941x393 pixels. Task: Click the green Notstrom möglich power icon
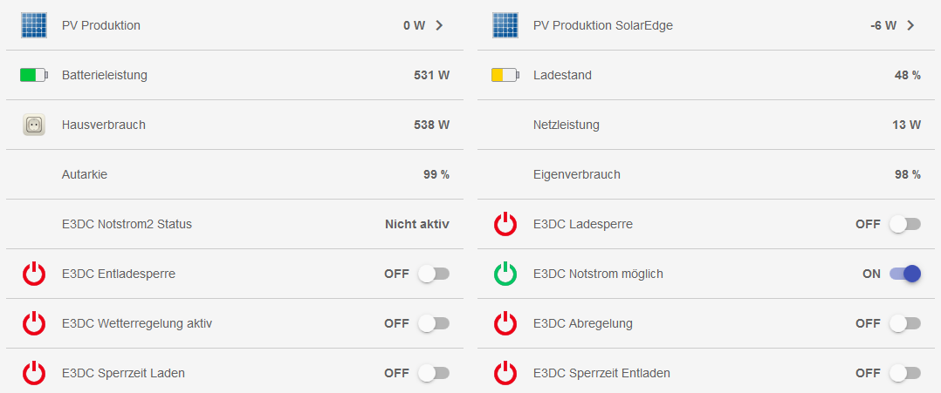click(505, 274)
